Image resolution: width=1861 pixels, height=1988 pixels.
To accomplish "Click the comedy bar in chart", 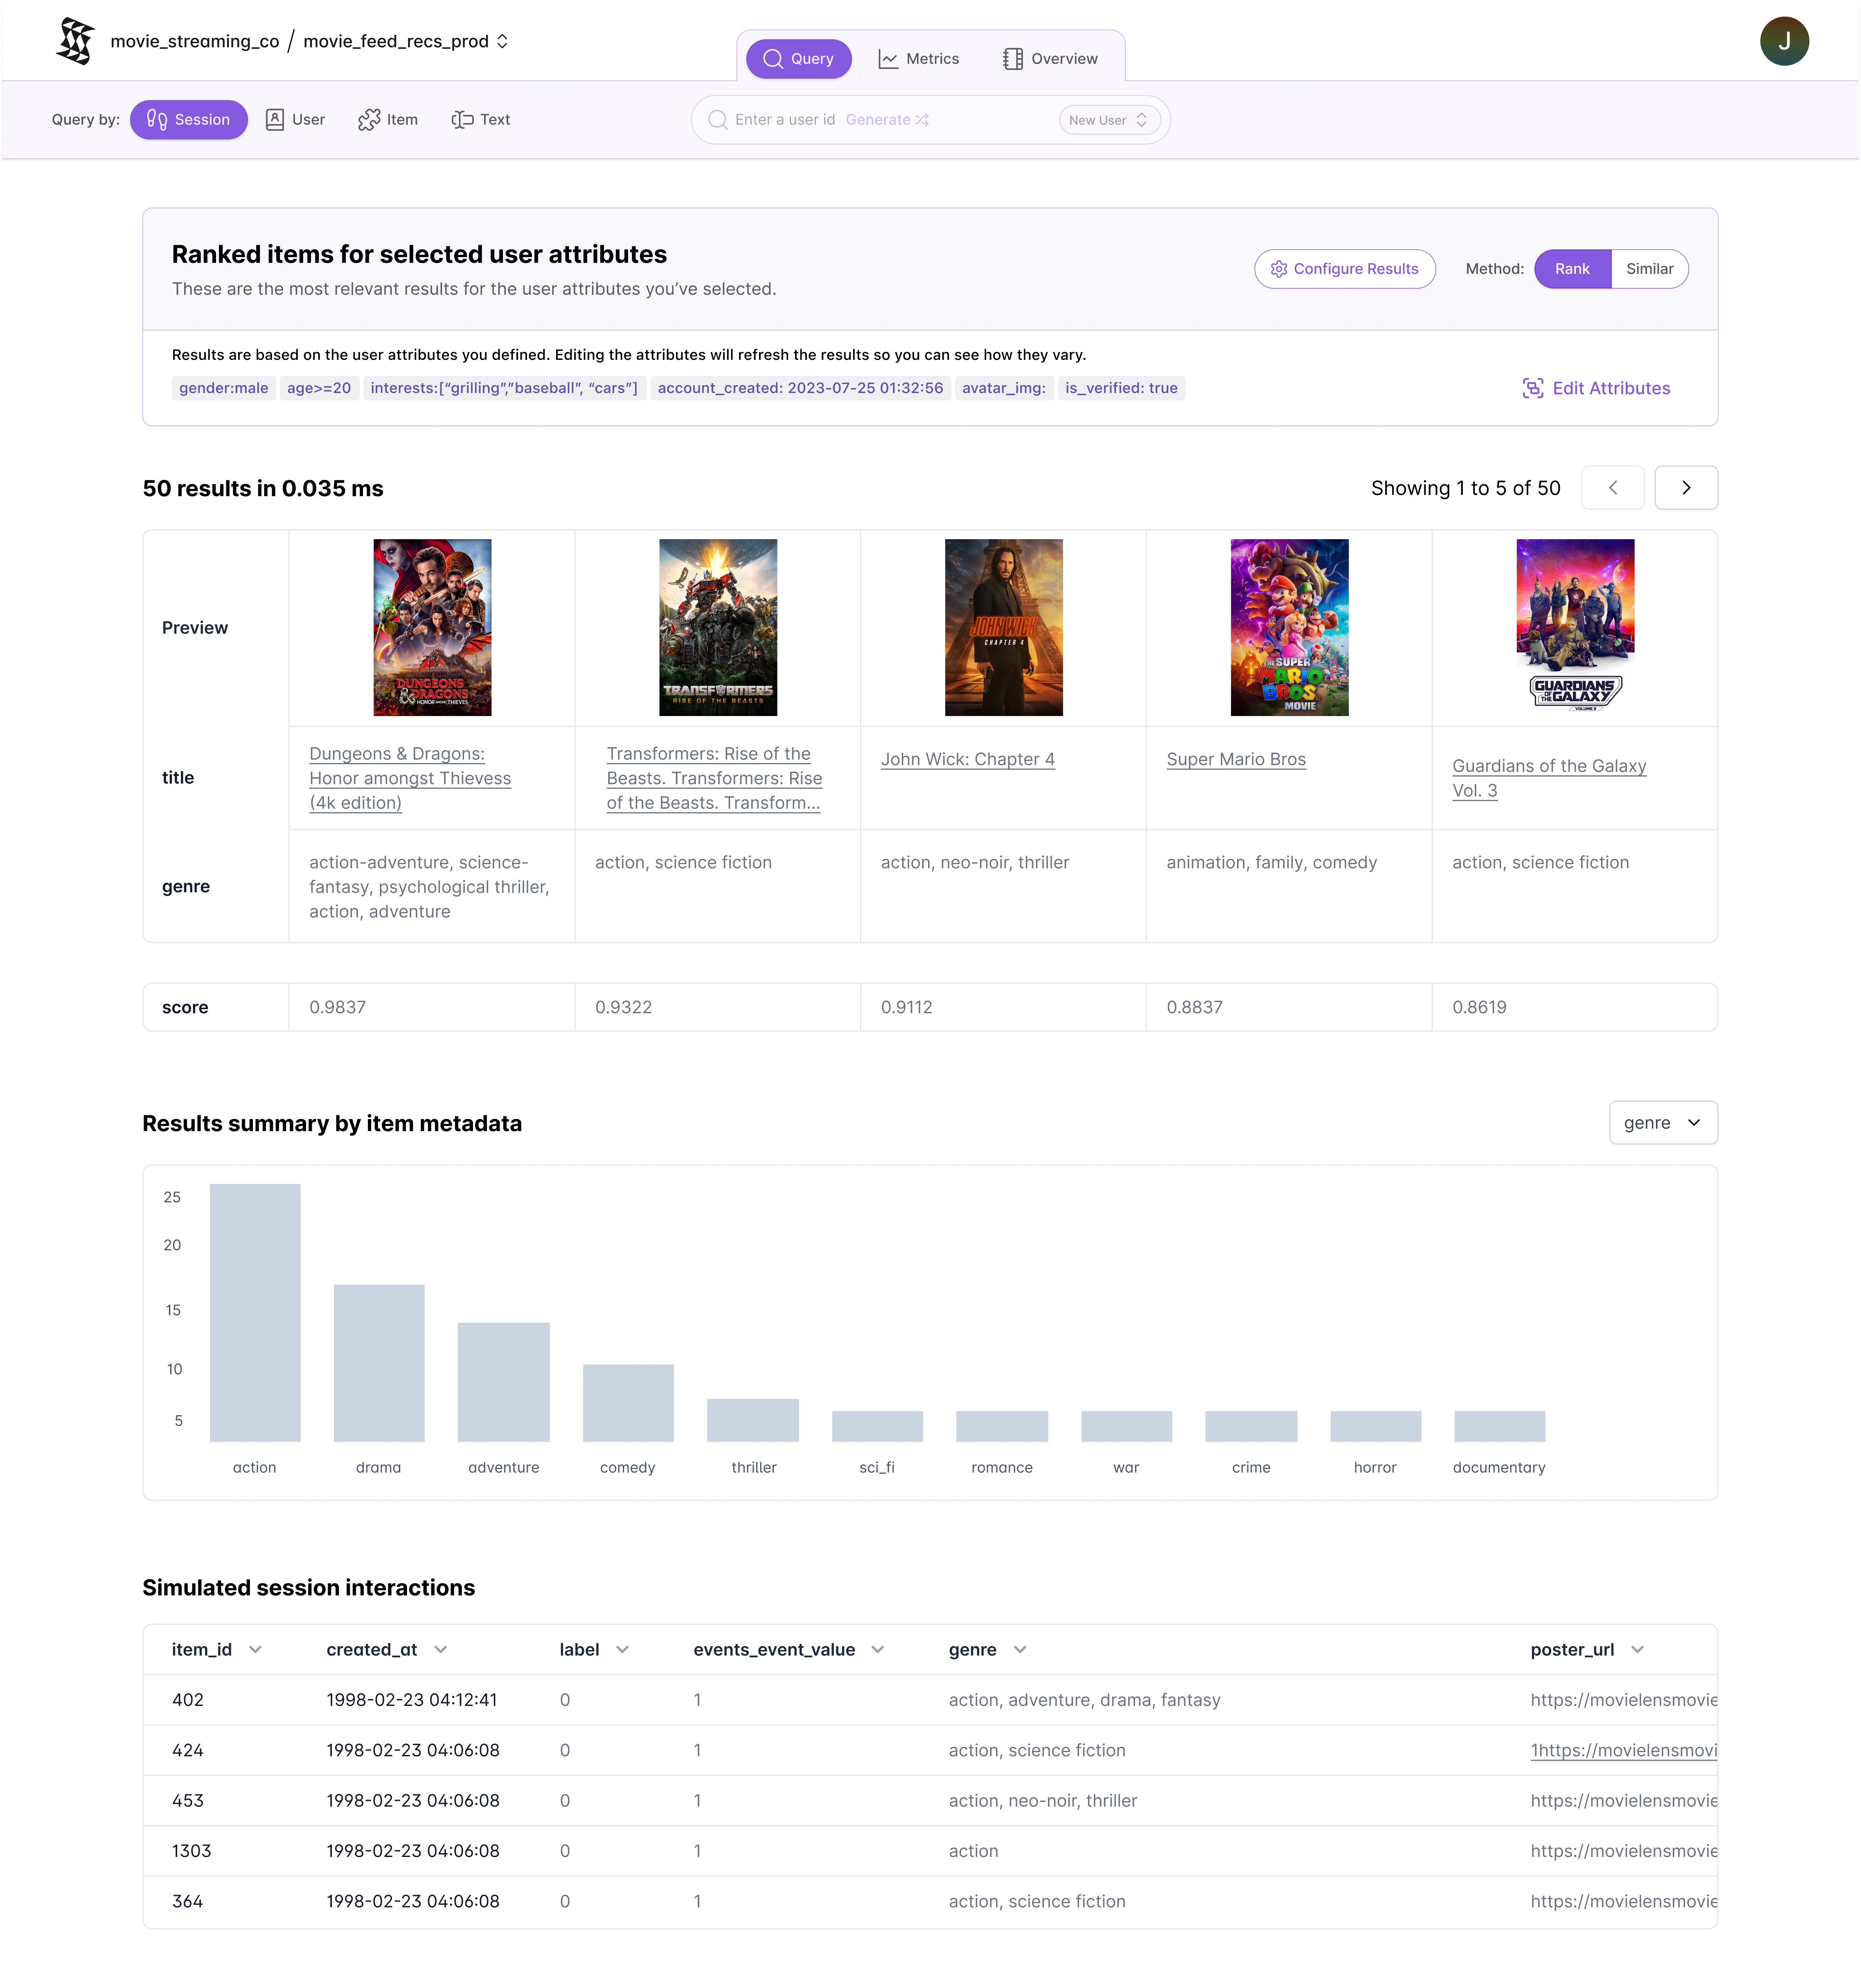I will pyautogui.click(x=628, y=1402).
